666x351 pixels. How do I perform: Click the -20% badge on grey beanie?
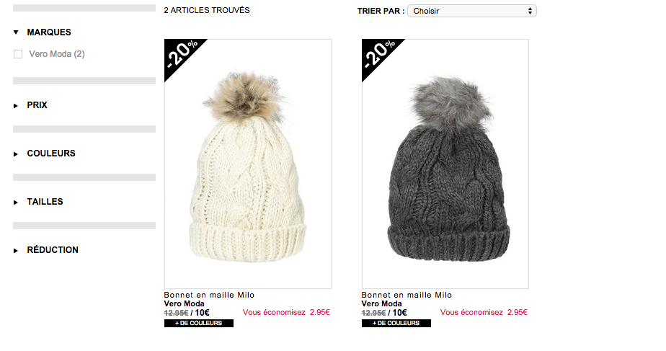point(378,55)
